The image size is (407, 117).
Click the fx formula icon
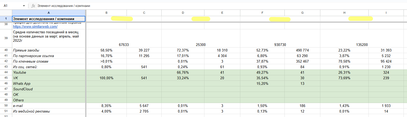pyautogui.click(x=33, y=6)
